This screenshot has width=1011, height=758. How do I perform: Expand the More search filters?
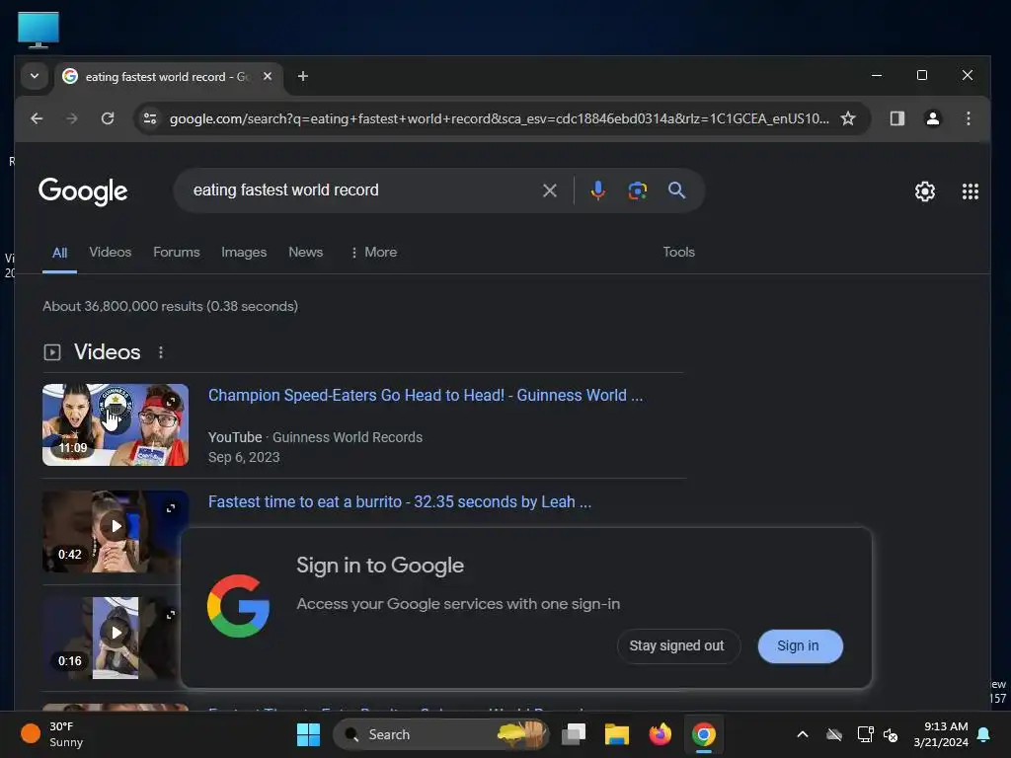click(373, 252)
